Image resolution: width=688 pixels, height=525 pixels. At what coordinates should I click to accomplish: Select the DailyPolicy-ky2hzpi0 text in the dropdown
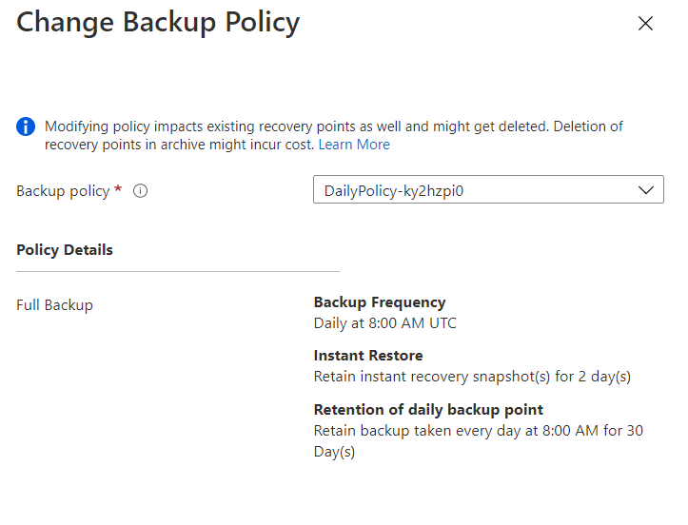(393, 190)
